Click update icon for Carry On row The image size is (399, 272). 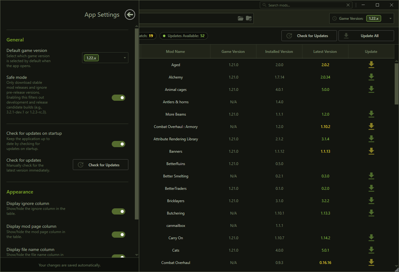click(x=371, y=238)
